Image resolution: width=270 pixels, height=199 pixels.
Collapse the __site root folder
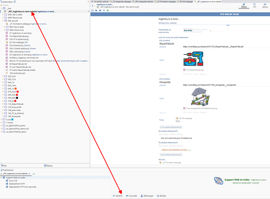point(1,8)
